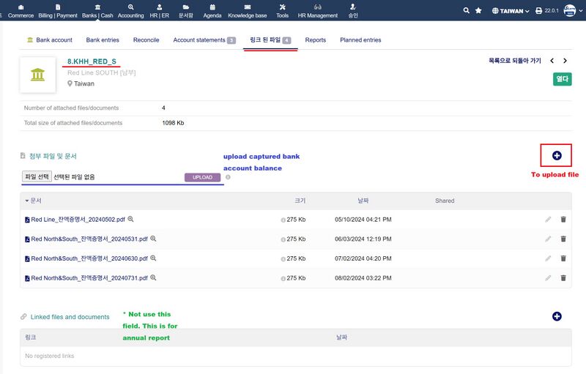Edit the Red North&South_잔액증명서_20240531.pdf pencil icon
The width and height of the screenshot is (586, 374).
(x=548, y=239)
